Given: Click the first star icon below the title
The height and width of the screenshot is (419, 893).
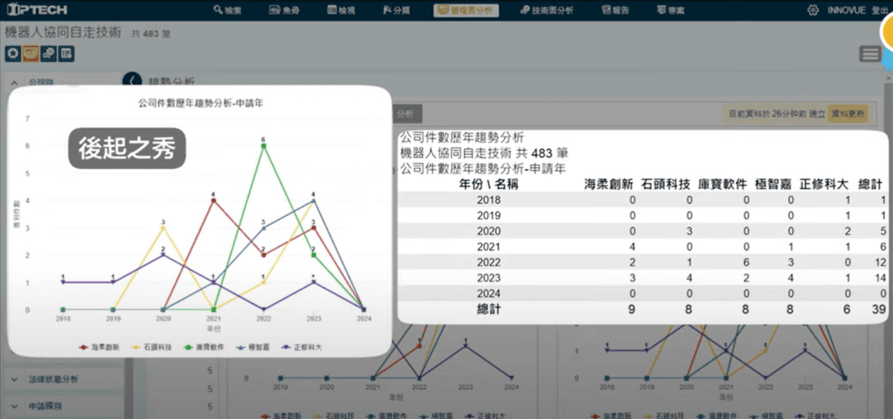Looking at the screenshot, I should [12, 54].
